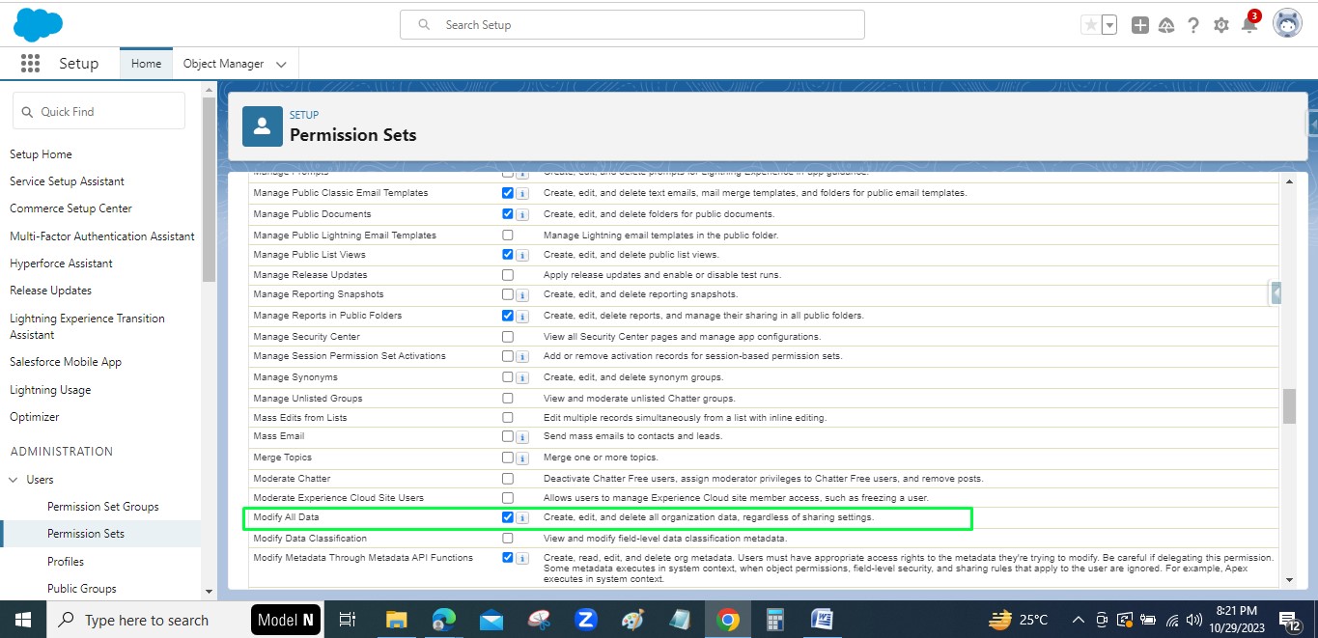
Task: Enable Manage Unlisted Groups checkbox
Action: pos(508,399)
